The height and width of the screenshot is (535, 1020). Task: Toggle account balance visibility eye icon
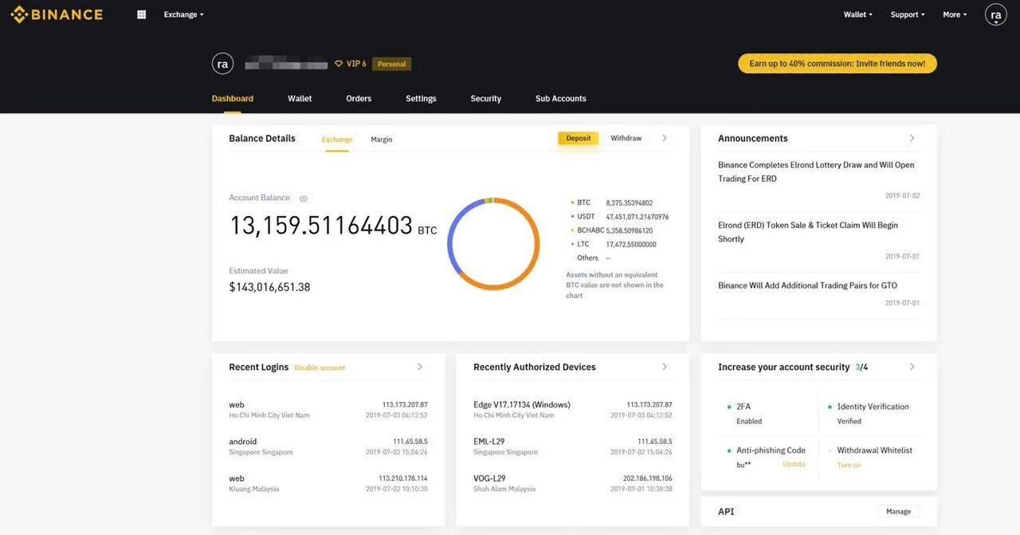click(304, 199)
